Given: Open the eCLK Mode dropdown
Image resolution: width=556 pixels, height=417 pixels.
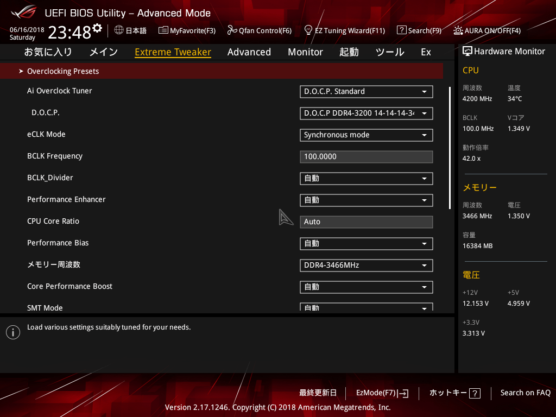Looking at the screenshot, I should pyautogui.click(x=367, y=135).
